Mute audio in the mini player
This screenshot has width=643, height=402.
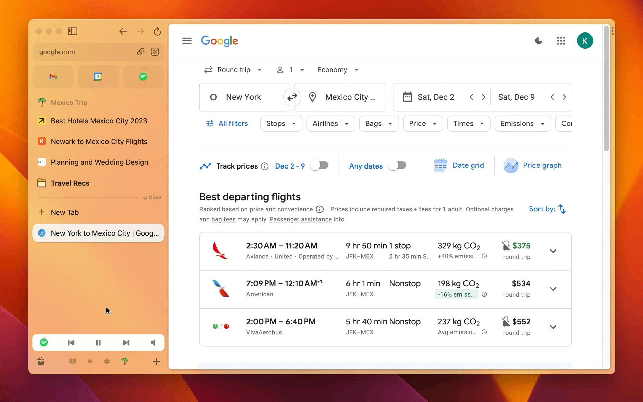point(153,342)
